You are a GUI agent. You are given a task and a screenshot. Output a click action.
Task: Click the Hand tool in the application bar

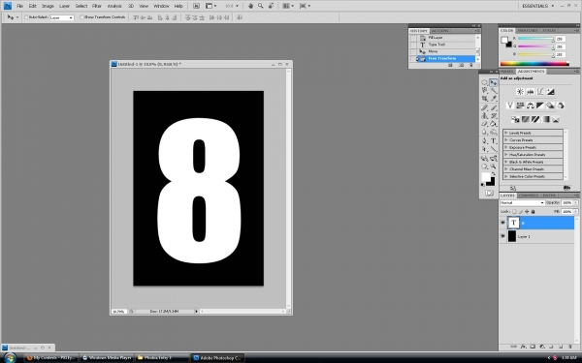250,6
